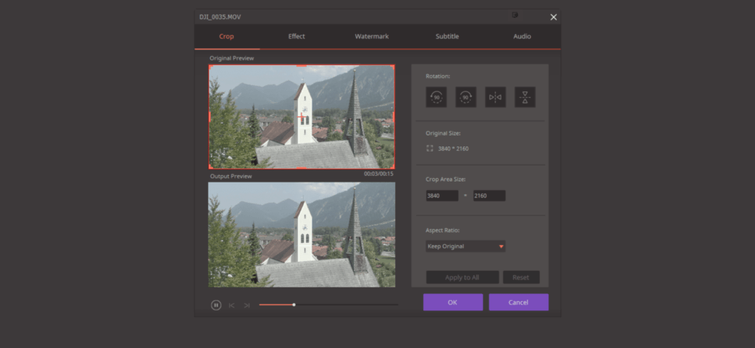Flip the video vertically

pyautogui.click(x=524, y=97)
